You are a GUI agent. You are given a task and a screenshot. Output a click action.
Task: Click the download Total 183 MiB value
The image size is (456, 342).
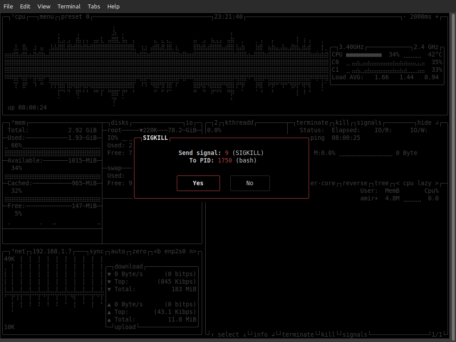184,289
